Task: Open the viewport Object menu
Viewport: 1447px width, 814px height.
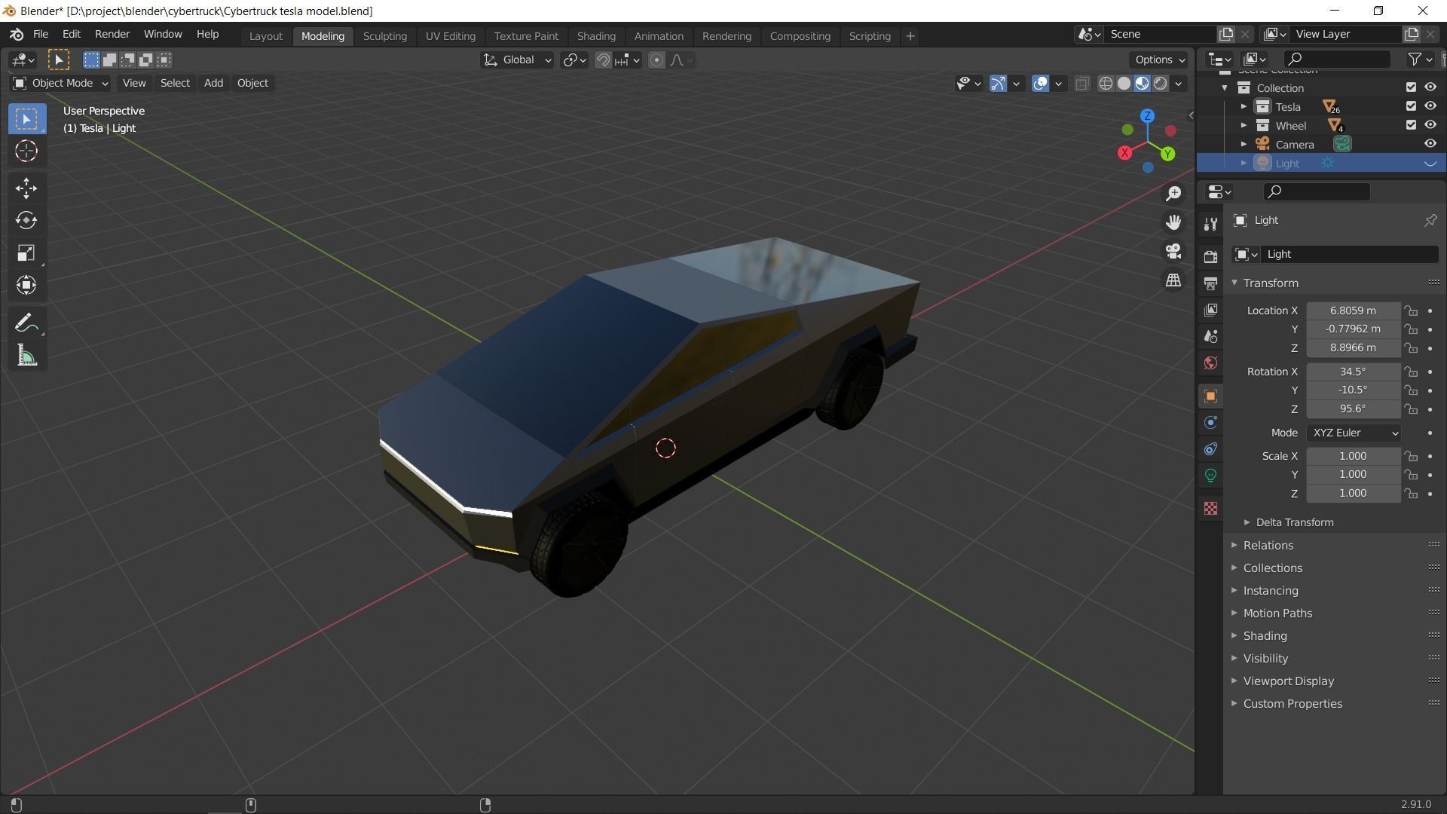Action: click(x=252, y=83)
